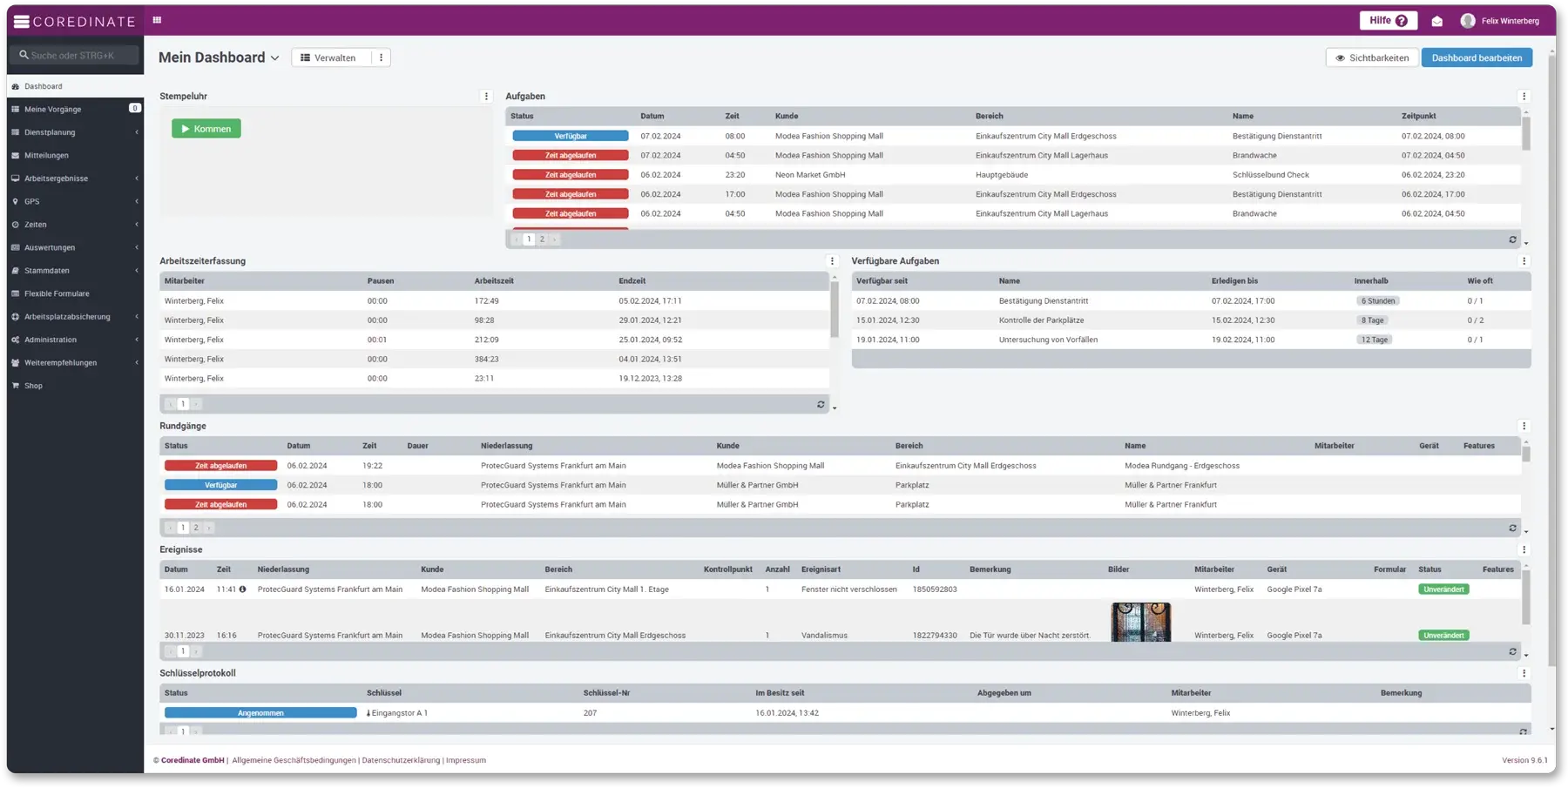Click the search field Suche oder STRG+K
Image resolution: width=1568 pixels, height=788 pixels.
(x=77, y=55)
